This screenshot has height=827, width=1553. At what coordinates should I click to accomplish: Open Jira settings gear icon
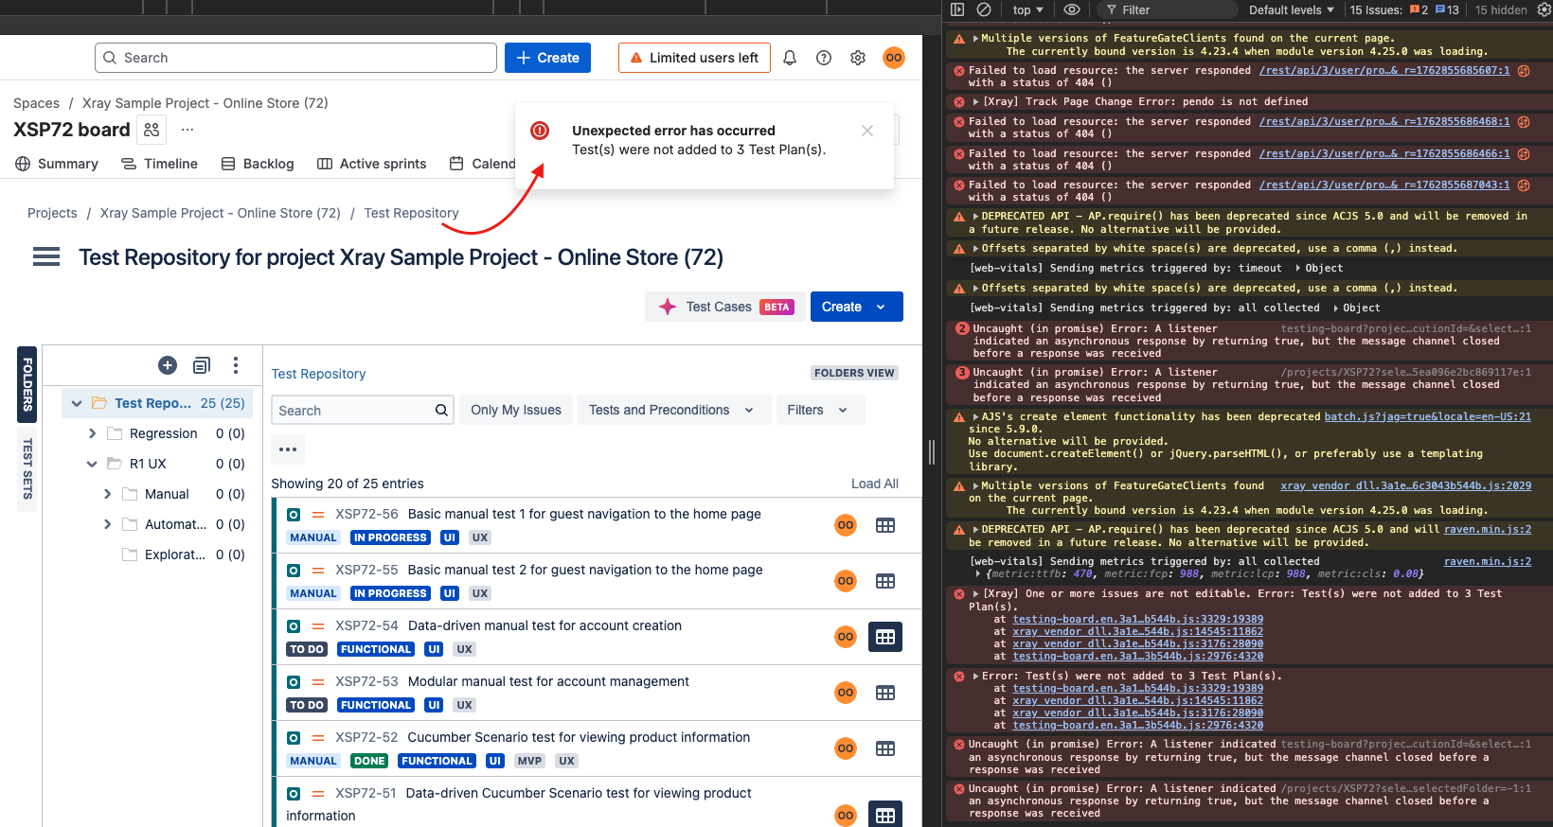point(858,58)
